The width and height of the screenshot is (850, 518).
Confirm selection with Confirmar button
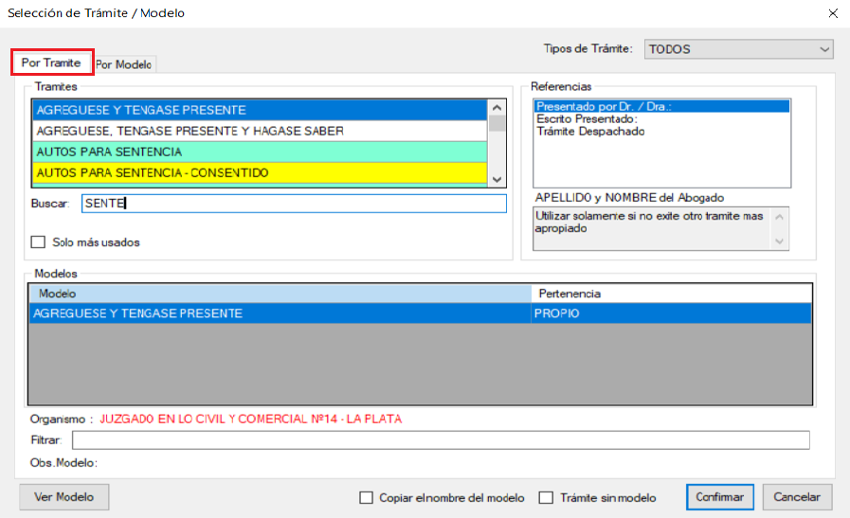(x=718, y=497)
